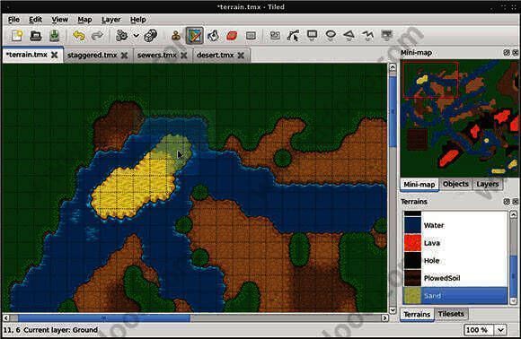Image resolution: width=521 pixels, height=339 pixels.
Task: Open the 100 % zoom dropdown
Action: (500, 330)
